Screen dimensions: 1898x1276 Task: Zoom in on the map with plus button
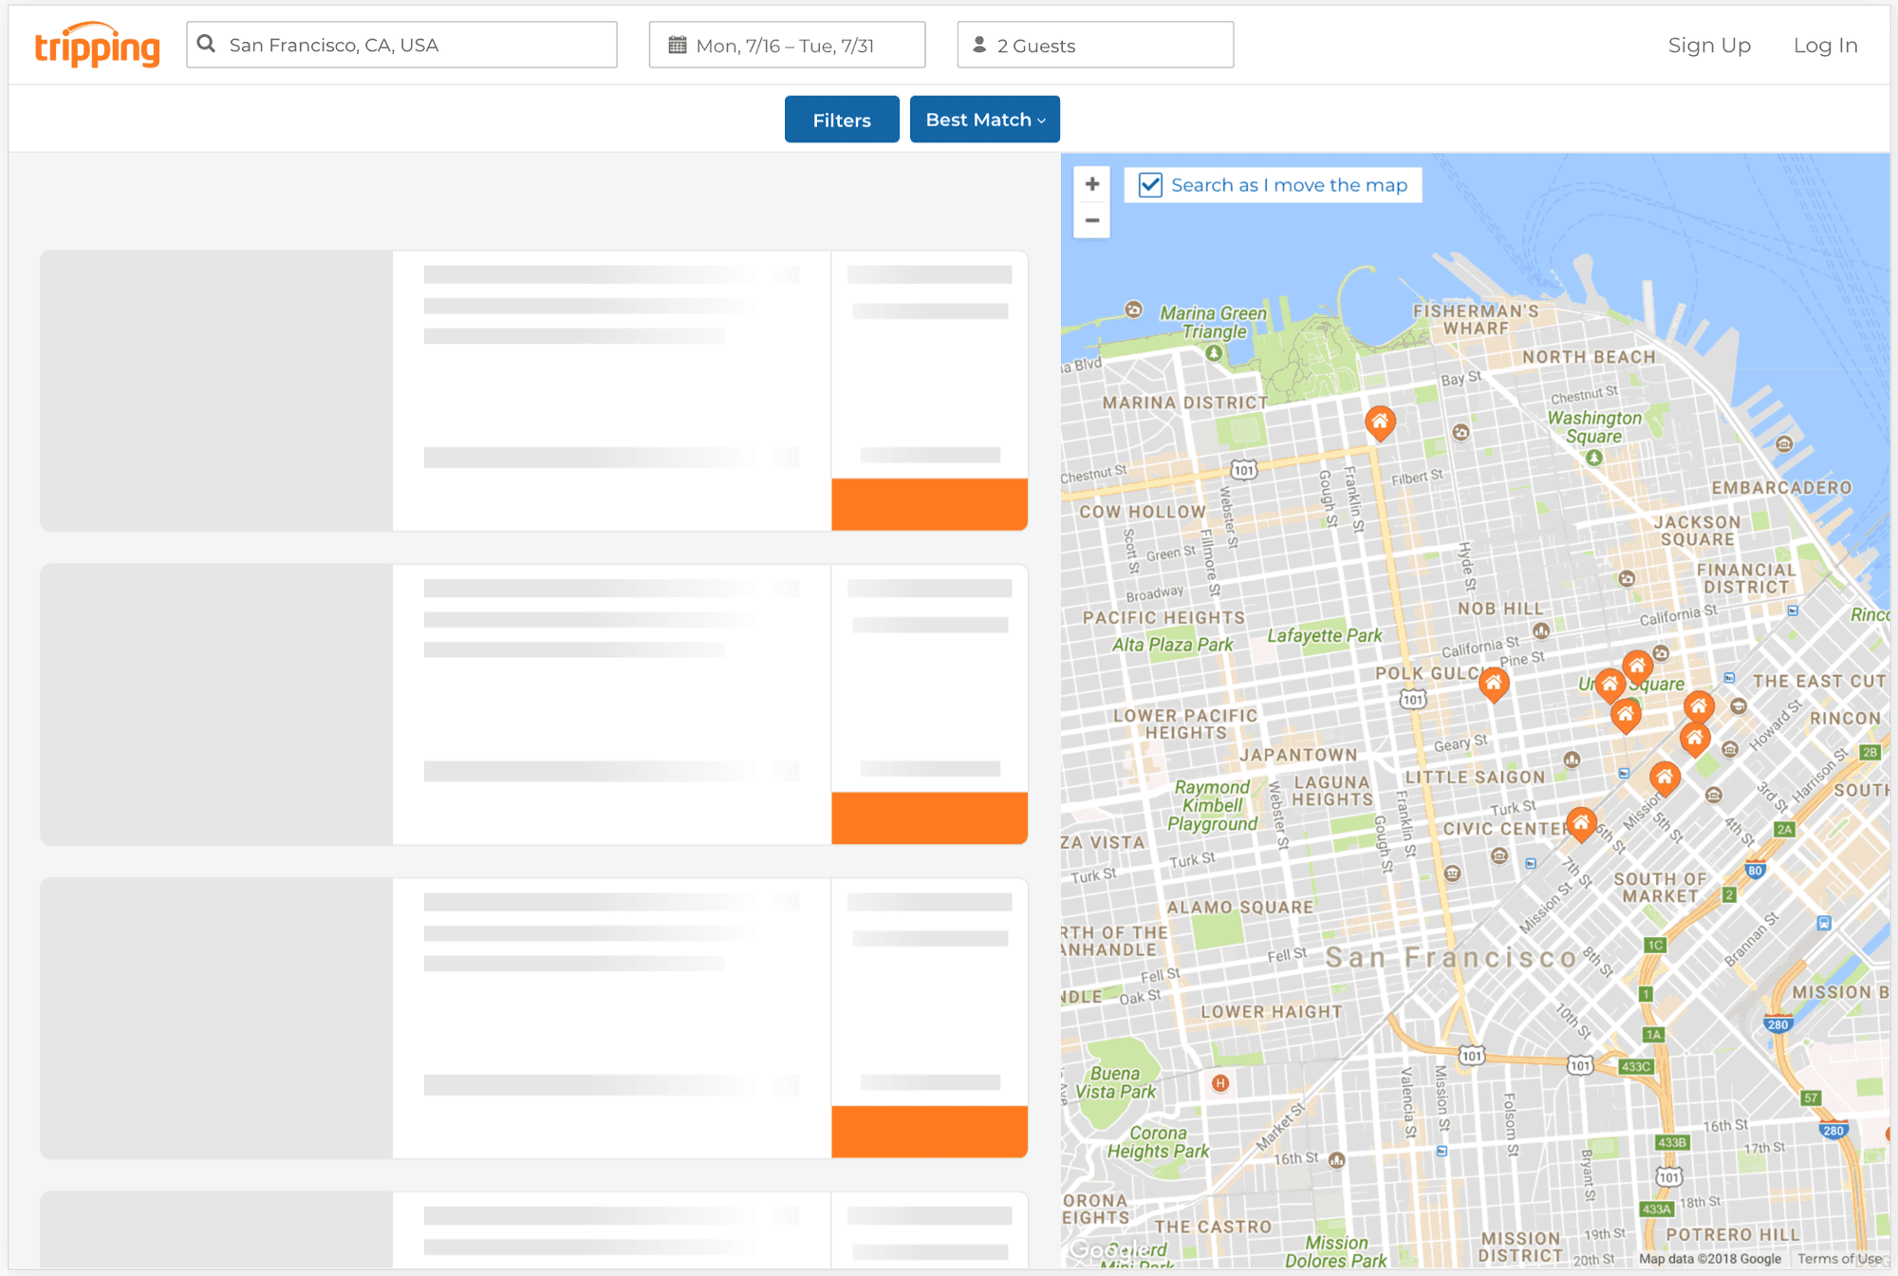coord(1092,184)
